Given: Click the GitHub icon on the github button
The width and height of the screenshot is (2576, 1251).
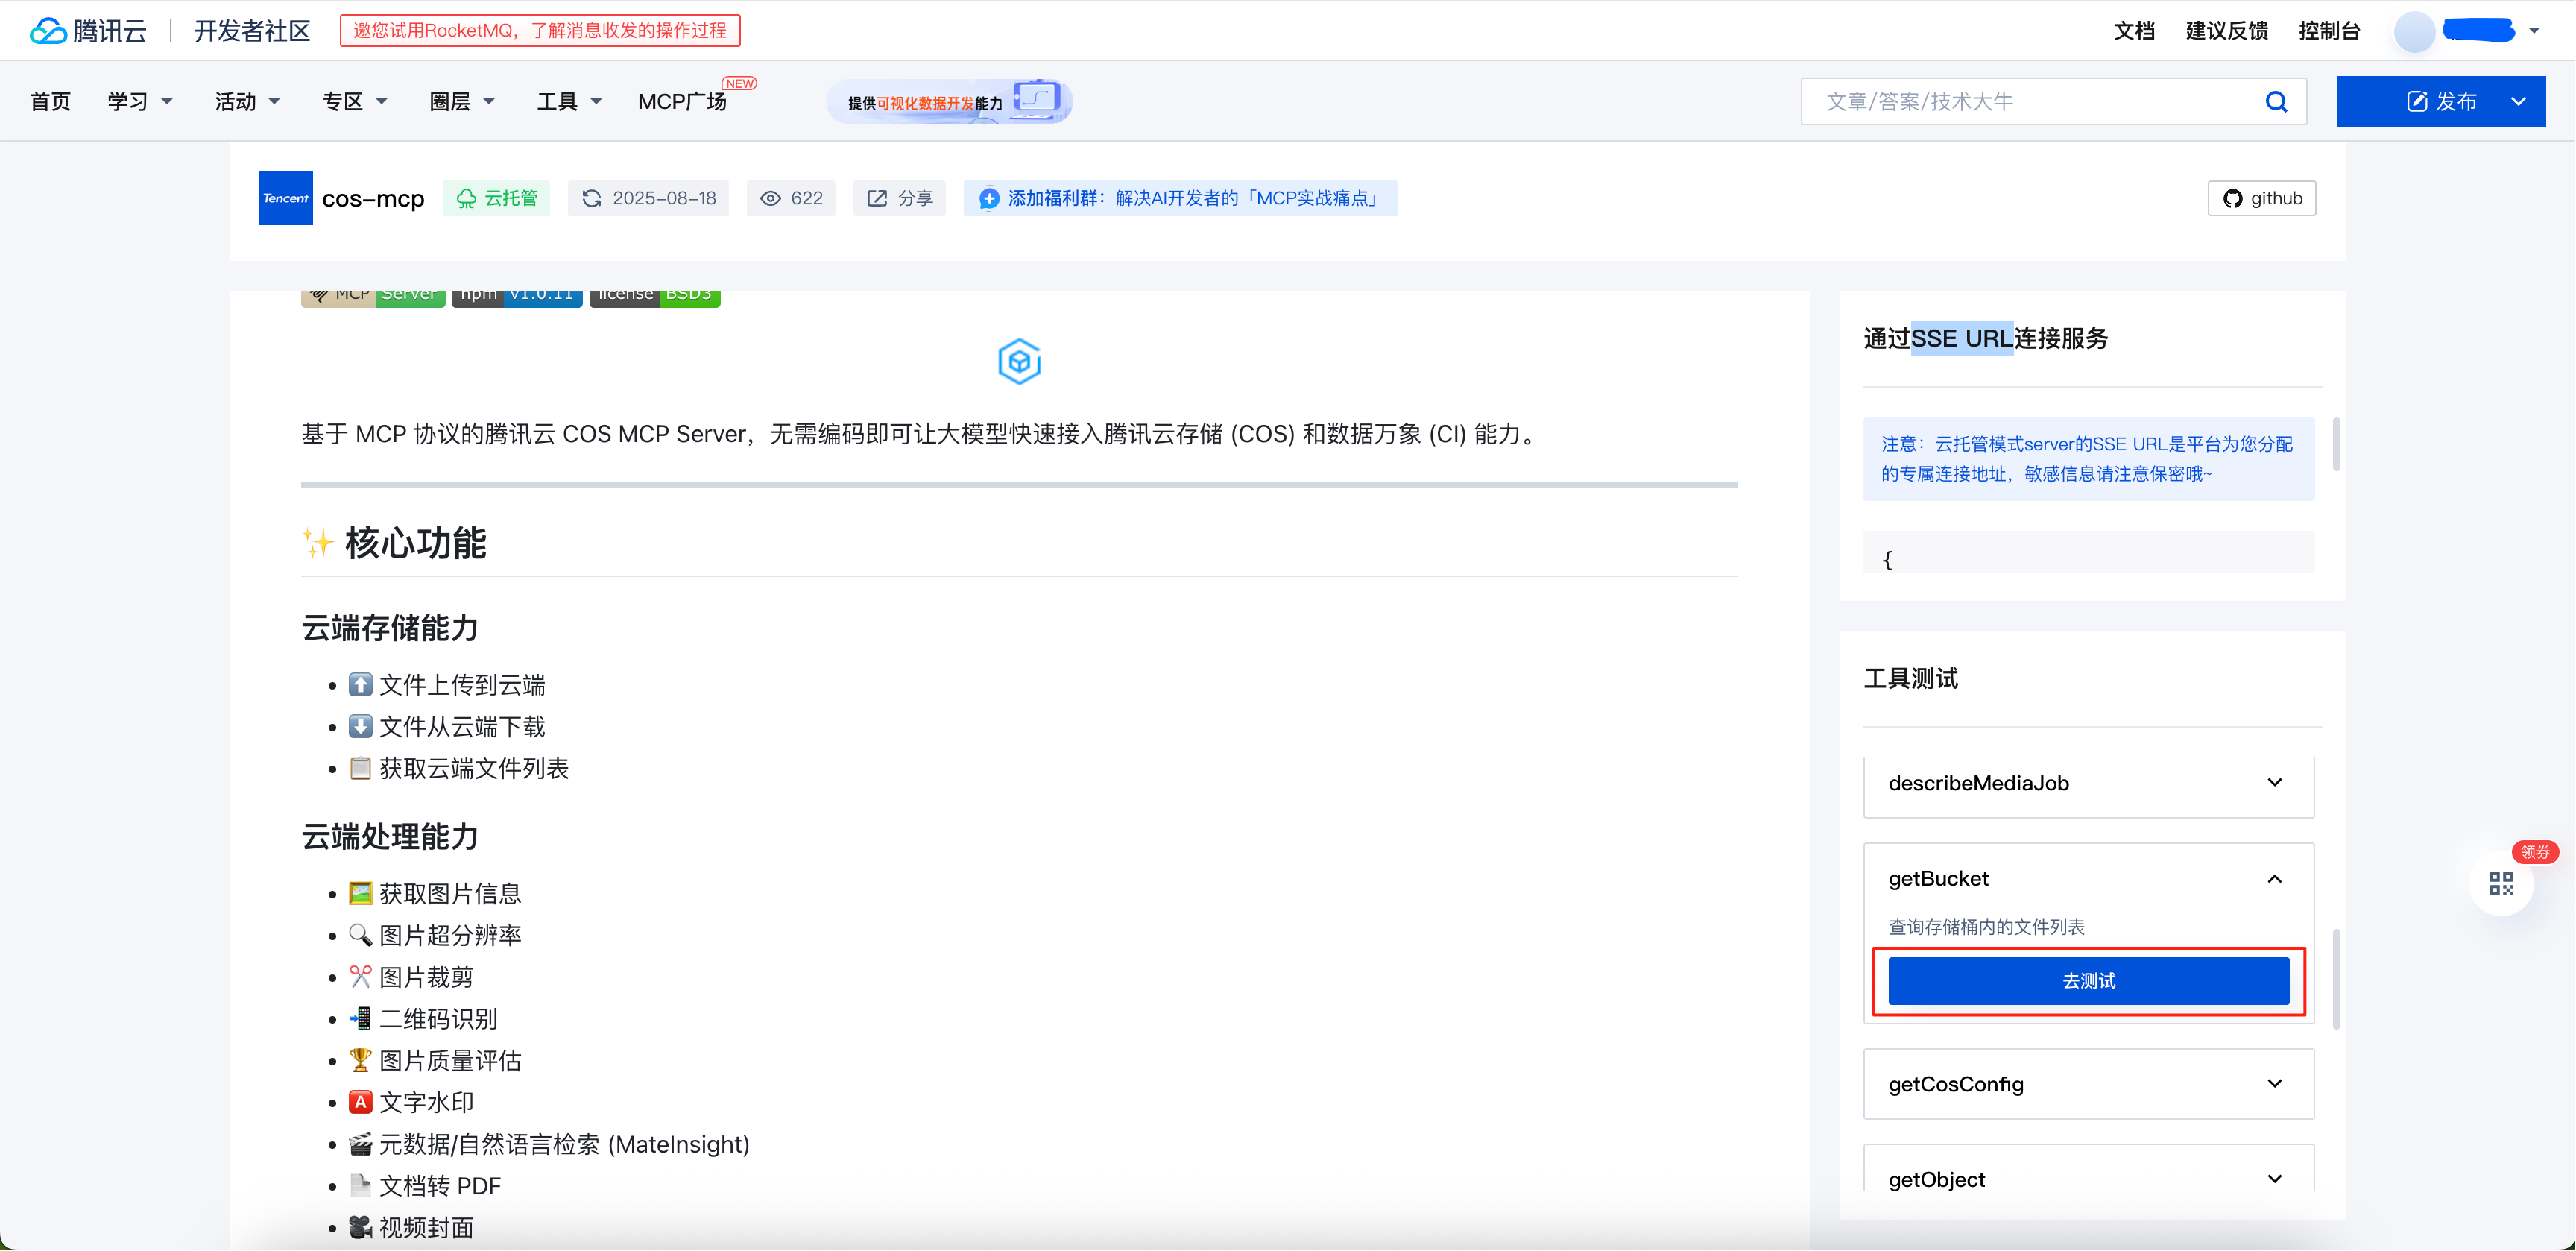Looking at the screenshot, I should pyautogui.click(x=2233, y=197).
